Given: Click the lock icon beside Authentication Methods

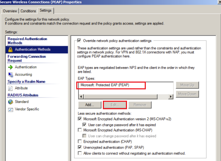Looking at the screenshot, I should pyautogui.click(x=10, y=50).
